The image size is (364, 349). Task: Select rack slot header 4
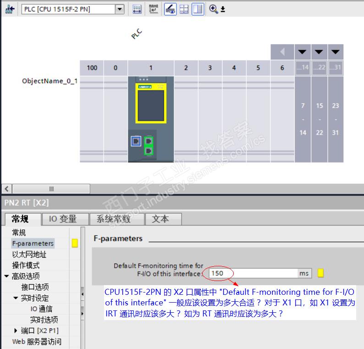(x=234, y=68)
